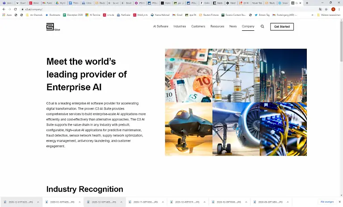This screenshot has width=343, height=207.
Task: Expand options for first downloaded JPG file
Action: point(38,202)
